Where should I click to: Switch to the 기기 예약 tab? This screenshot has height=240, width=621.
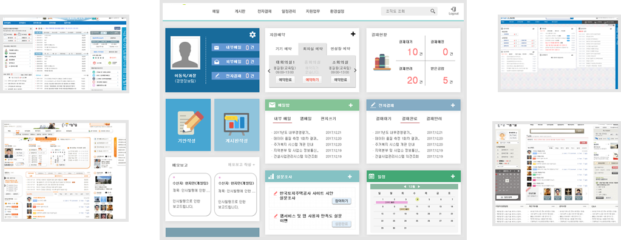click(283, 48)
